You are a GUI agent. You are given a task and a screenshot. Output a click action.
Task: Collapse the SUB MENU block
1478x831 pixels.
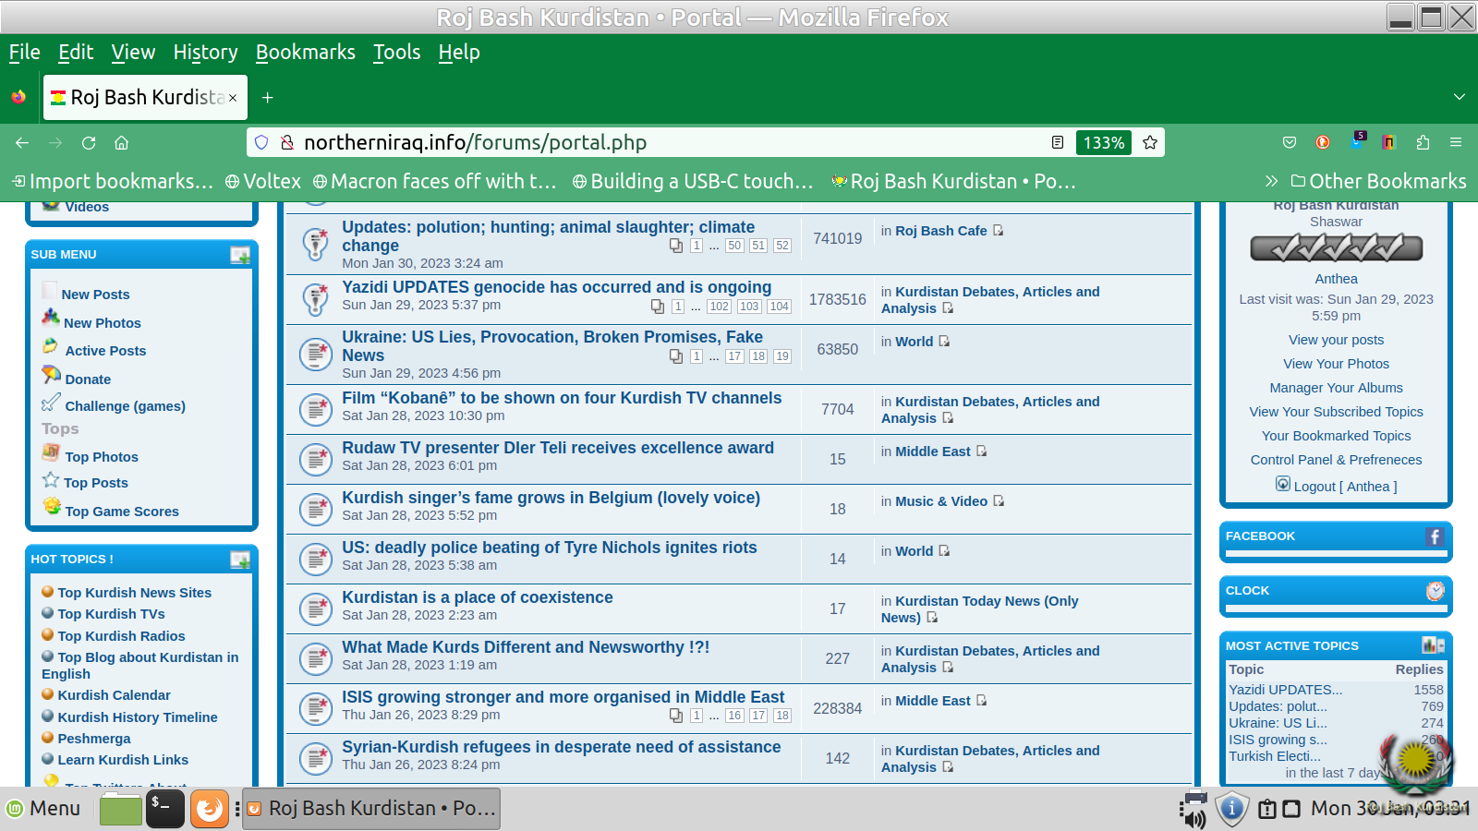pyautogui.click(x=240, y=255)
